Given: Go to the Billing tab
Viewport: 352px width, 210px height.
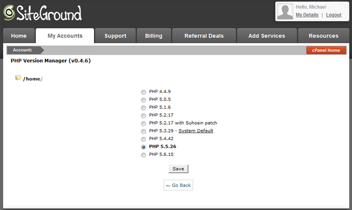Looking at the screenshot, I should pos(154,36).
